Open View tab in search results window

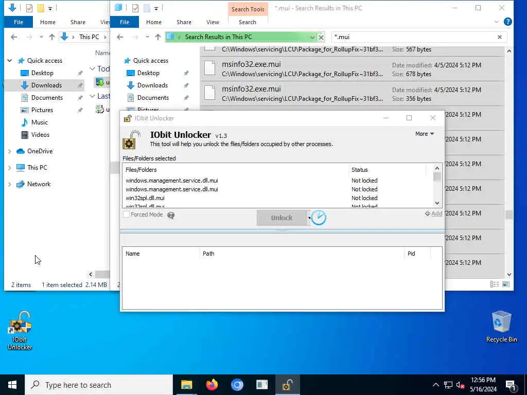click(213, 22)
